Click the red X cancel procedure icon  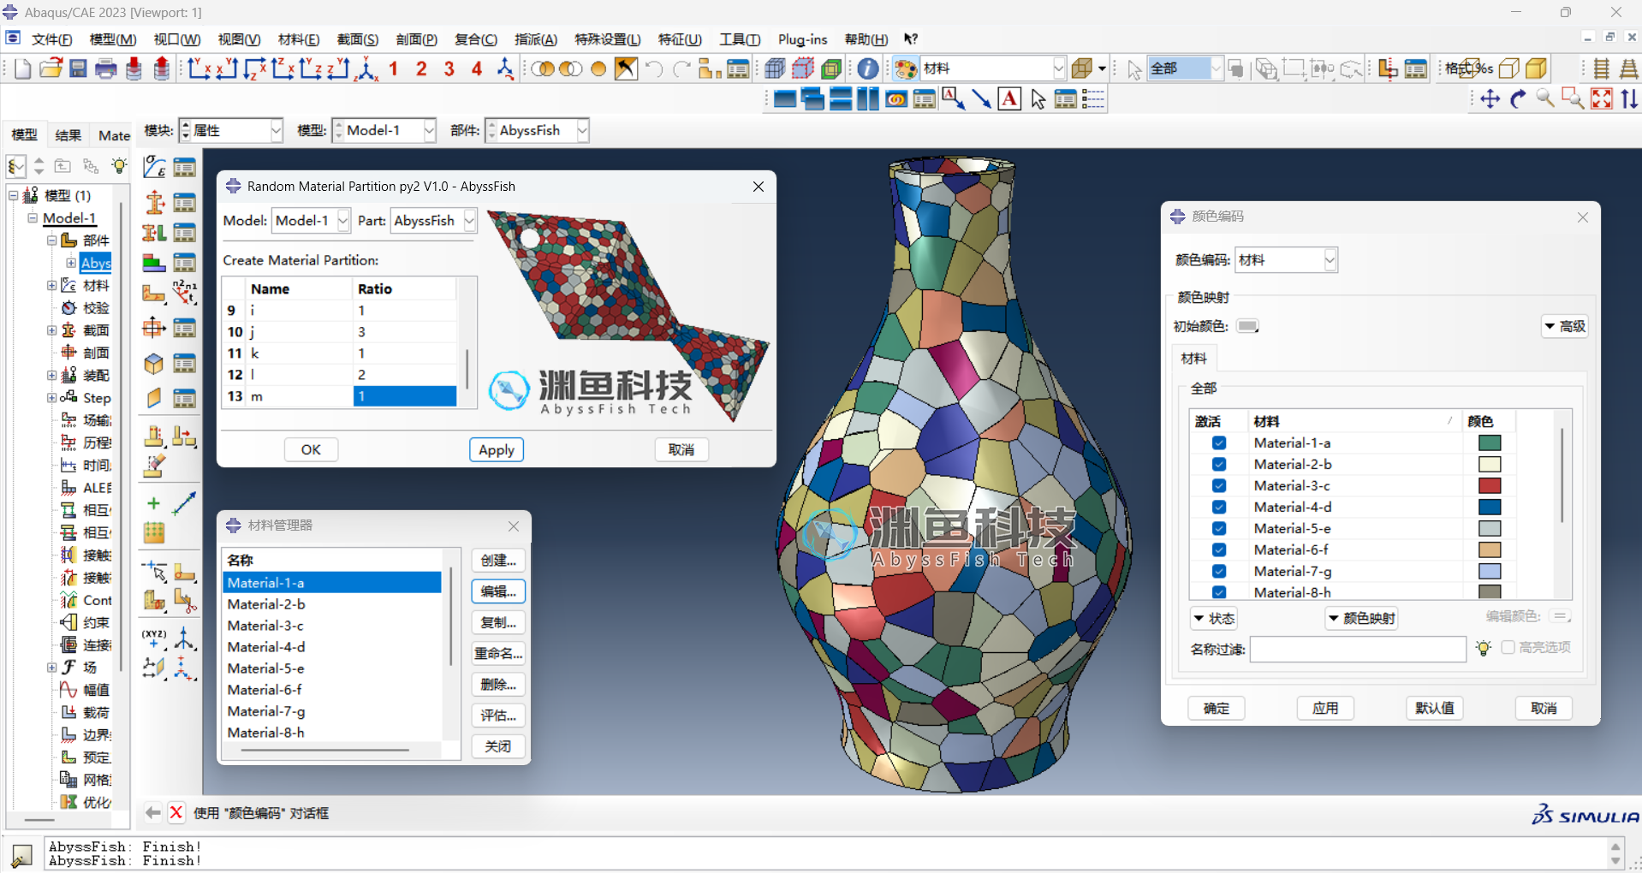176,812
